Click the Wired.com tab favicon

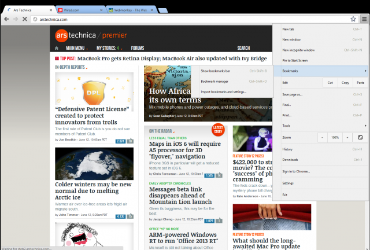click(60, 10)
